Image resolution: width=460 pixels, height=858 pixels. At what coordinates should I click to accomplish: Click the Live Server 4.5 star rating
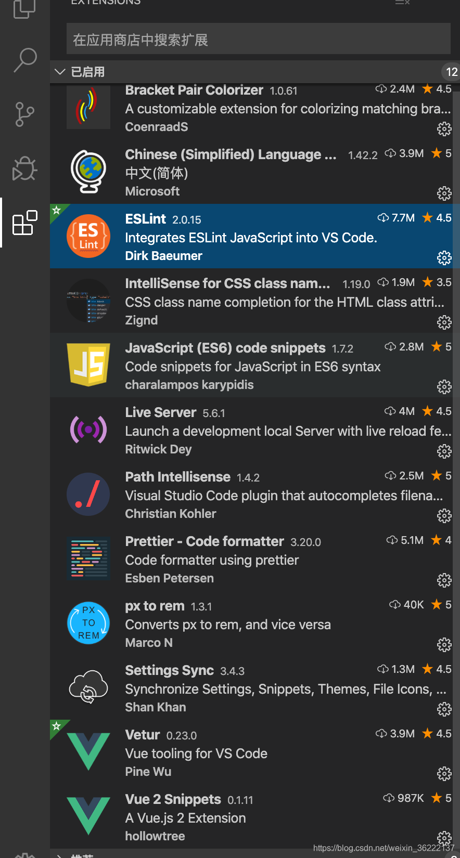click(437, 411)
